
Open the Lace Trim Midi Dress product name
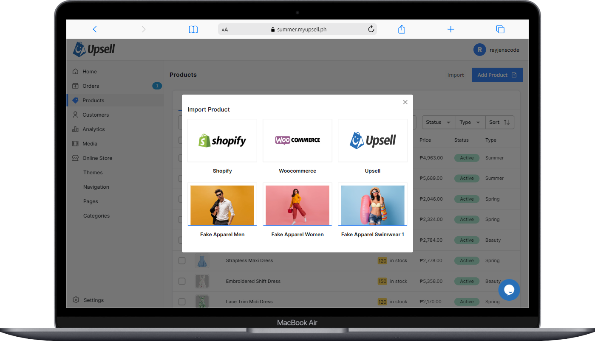click(x=249, y=302)
